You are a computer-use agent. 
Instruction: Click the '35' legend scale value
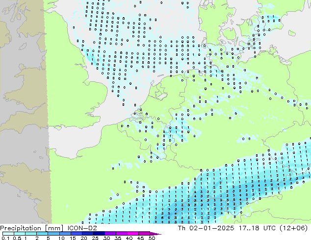pos(118,238)
